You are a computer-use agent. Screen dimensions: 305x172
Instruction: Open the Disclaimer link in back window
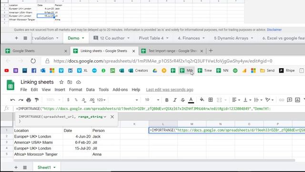tap(274, 30)
